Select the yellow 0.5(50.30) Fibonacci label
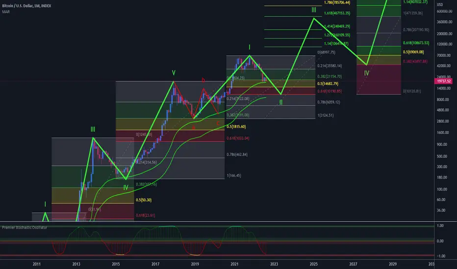457x269 pixels. pos(144,200)
